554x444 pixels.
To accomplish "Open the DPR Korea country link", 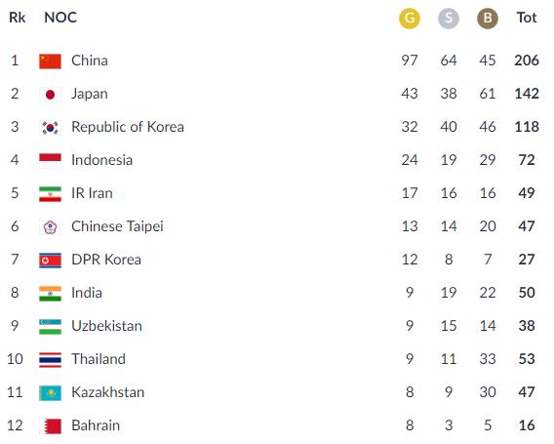I will 106,260.
